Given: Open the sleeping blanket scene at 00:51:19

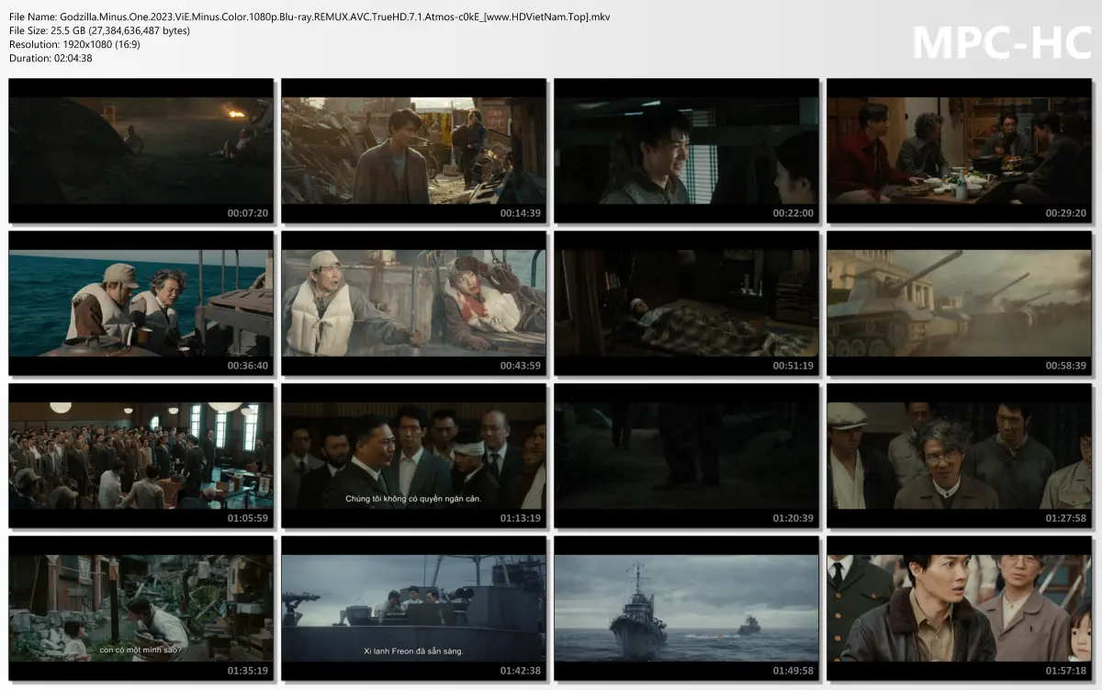Looking at the screenshot, I should (x=686, y=303).
